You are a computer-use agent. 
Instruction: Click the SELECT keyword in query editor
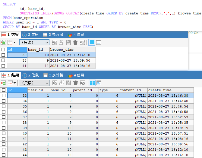[9, 4]
